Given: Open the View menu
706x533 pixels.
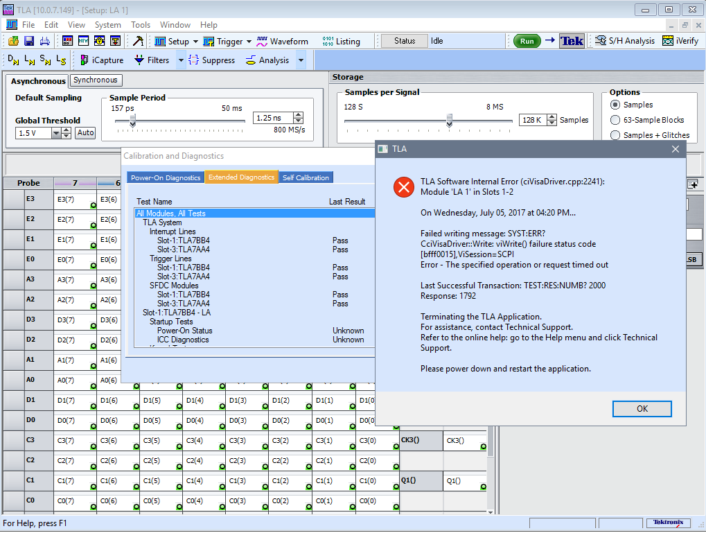Looking at the screenshot, I should point(76,25).
